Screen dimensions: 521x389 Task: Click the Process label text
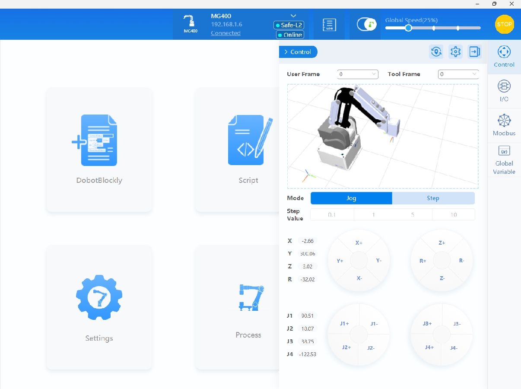pyautogui.click(x=248, y=335)
